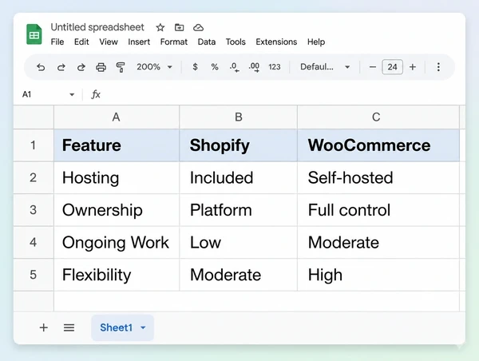Screen dimensions: 479x361
Task: Select the Flexibility cell
Action: [117, 275]
